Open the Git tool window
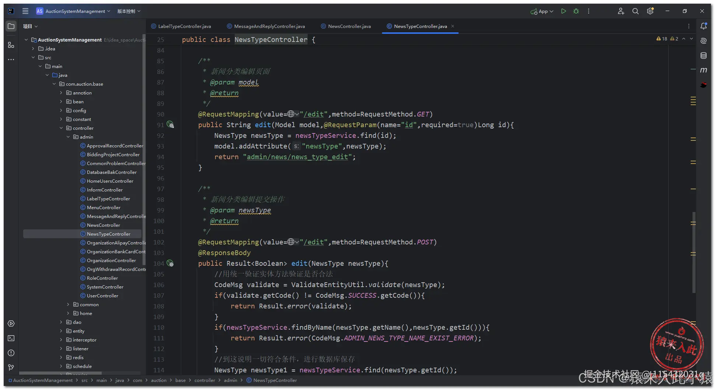 tap(11, 367)
